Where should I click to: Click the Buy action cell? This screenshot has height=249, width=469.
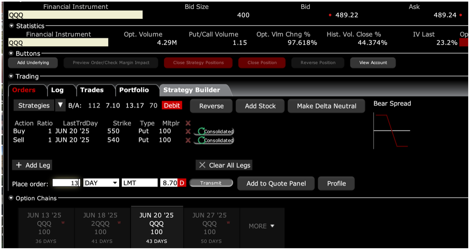click(x=19, y=131)
